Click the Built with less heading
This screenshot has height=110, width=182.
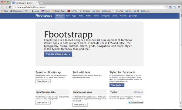[81, 72]
